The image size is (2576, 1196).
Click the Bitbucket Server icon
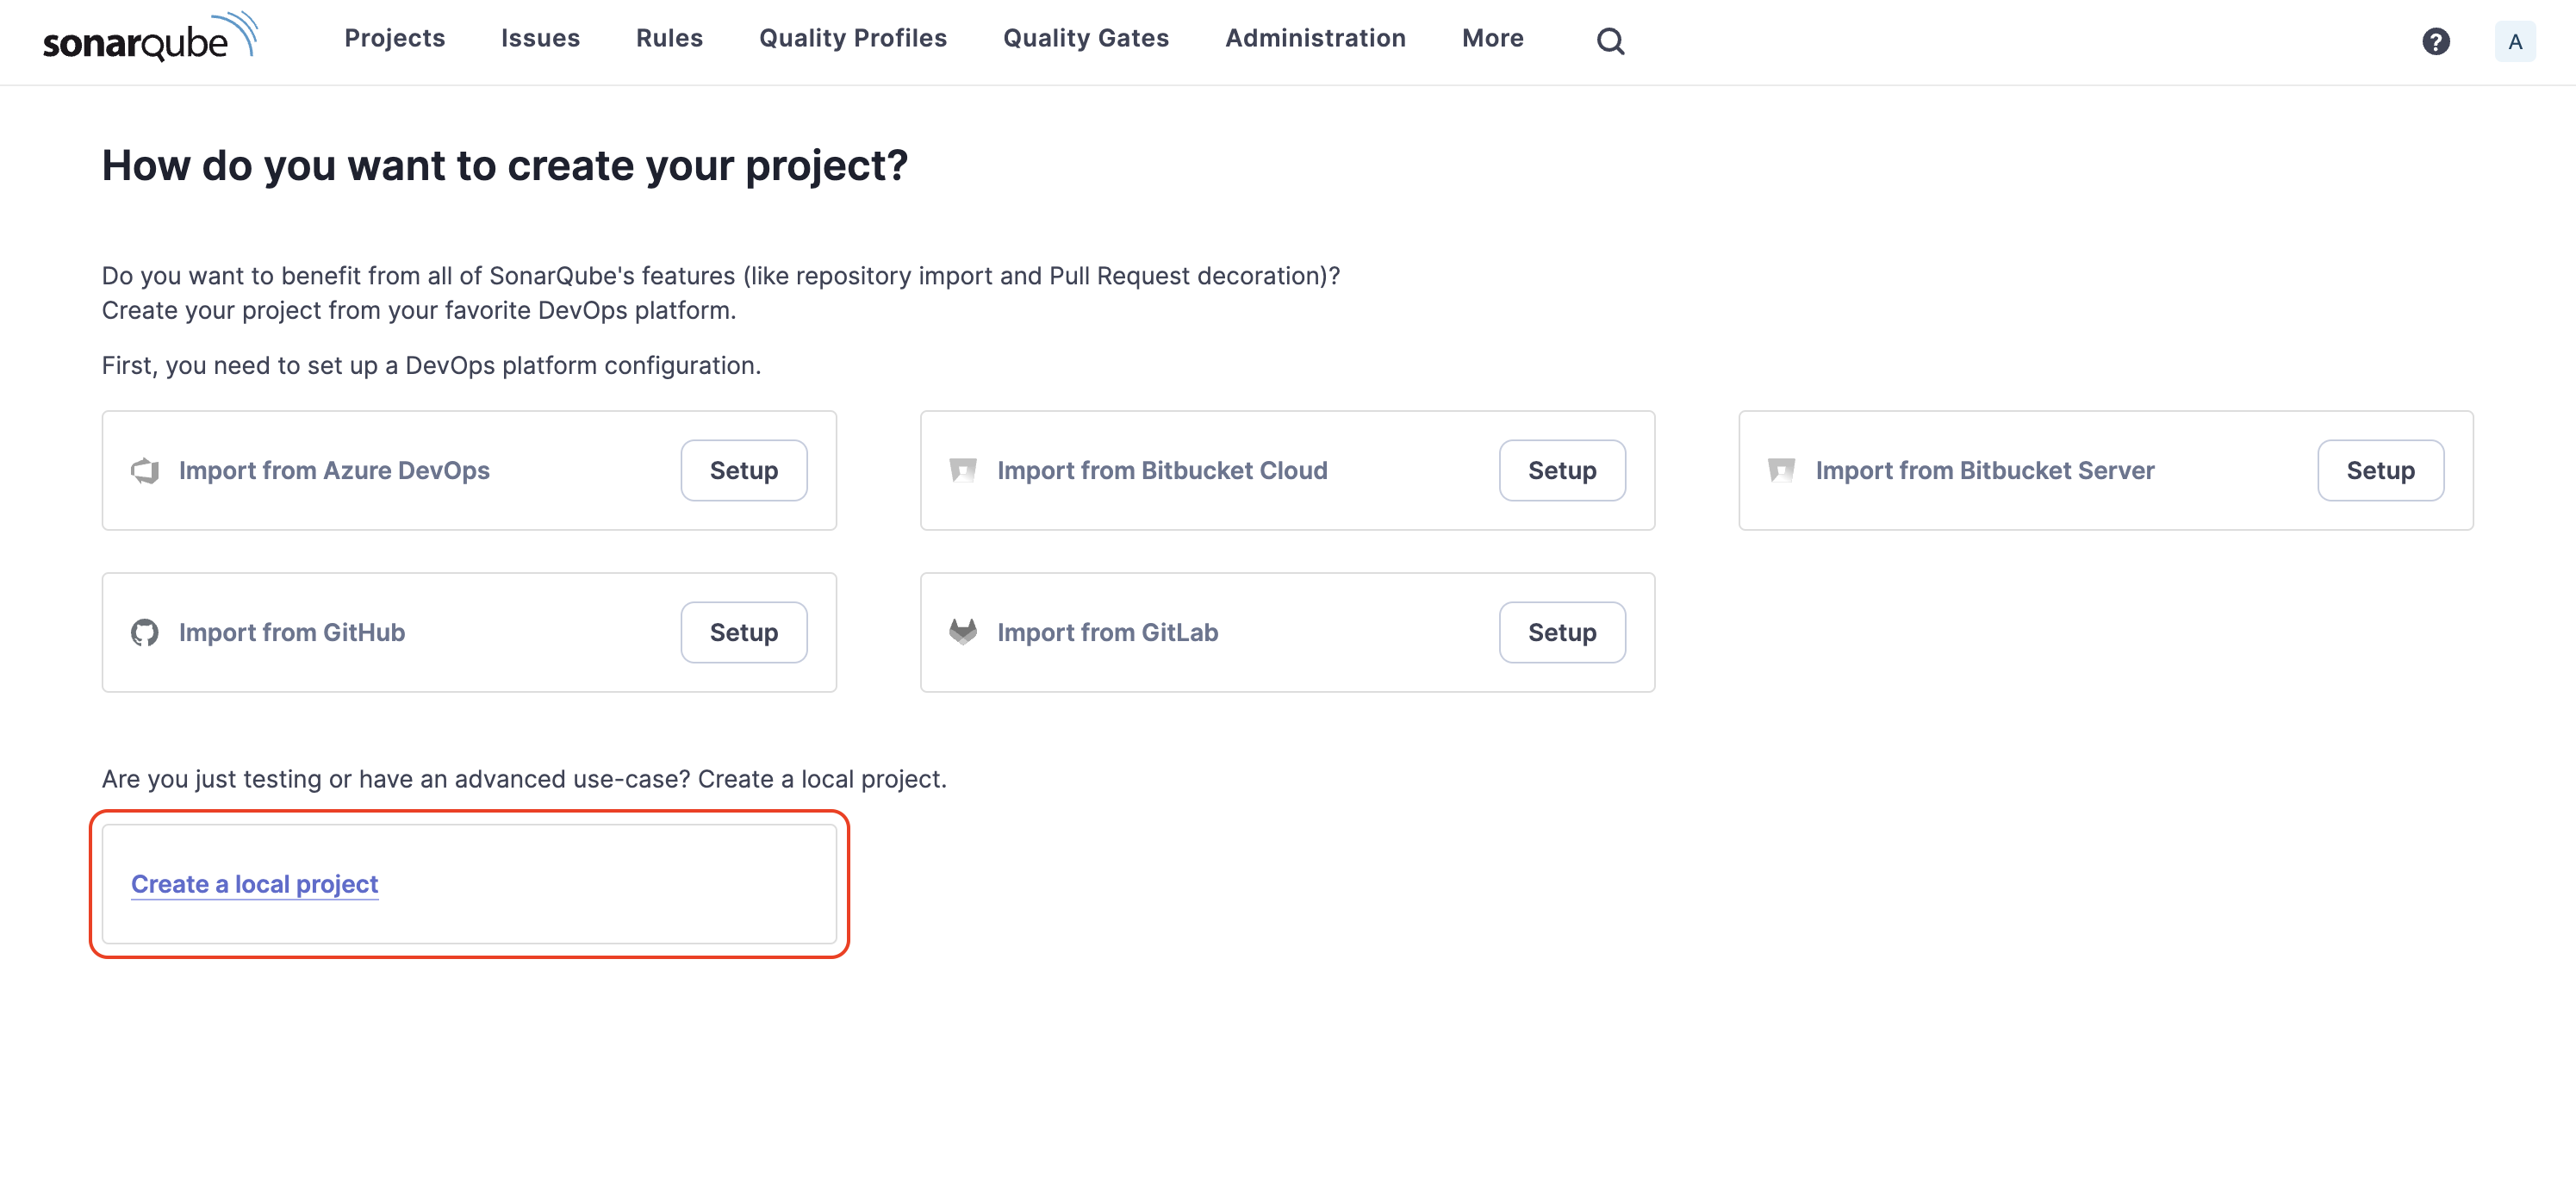point(1781,470)
